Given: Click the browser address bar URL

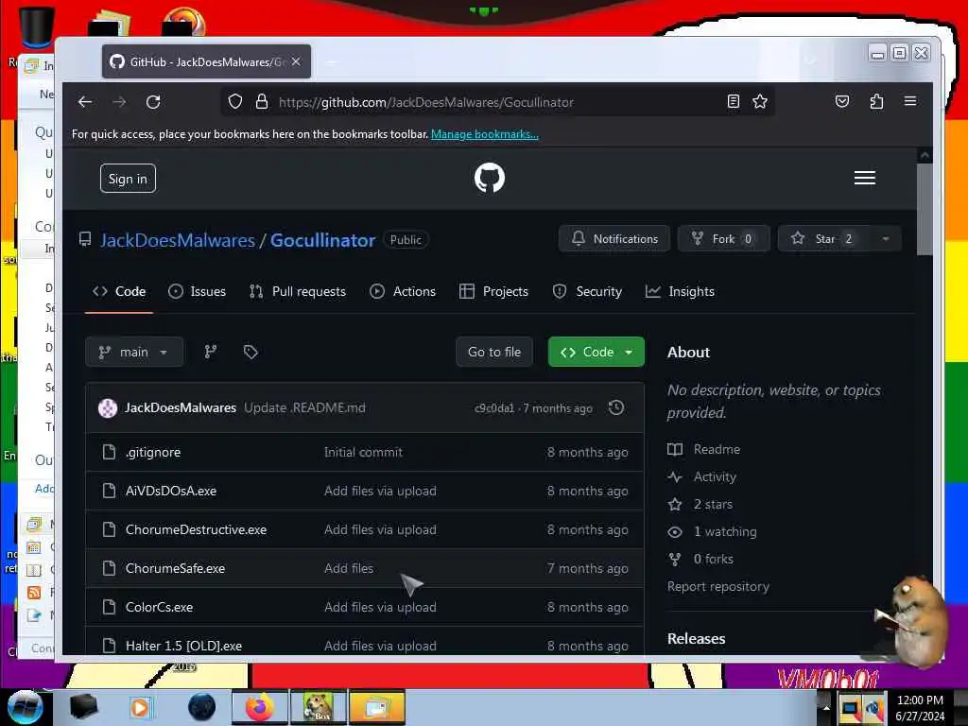Looking at the screenshot, I should coord(426,102).
